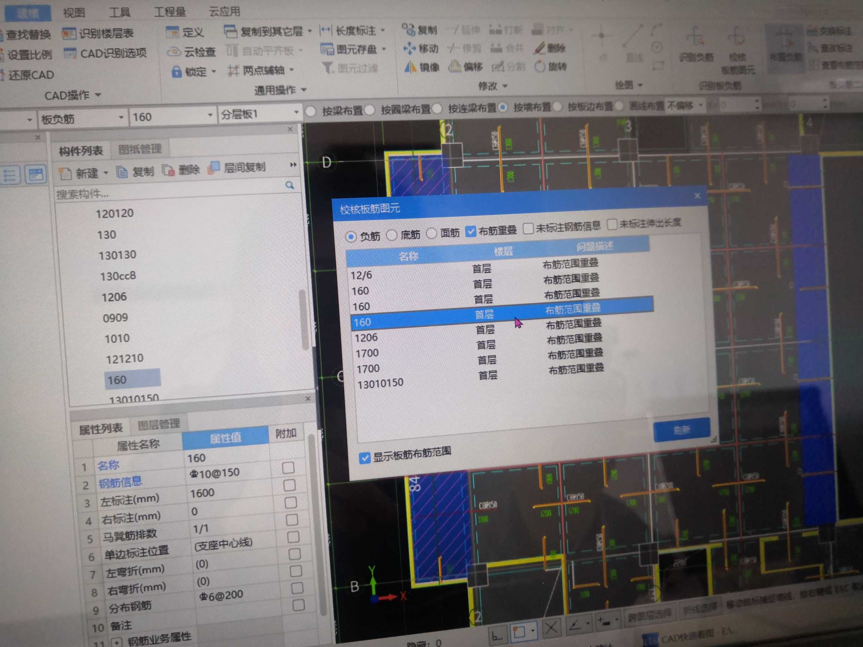Viewport: 863px width, 647px height.
Task: Toggle the 显示板筋布筋范围 checkbox
Action: 364,458
